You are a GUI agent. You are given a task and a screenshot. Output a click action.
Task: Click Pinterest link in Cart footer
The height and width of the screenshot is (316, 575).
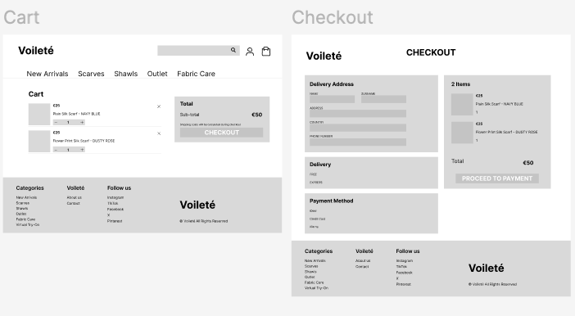pyautogui.click(x=115, y=221)
